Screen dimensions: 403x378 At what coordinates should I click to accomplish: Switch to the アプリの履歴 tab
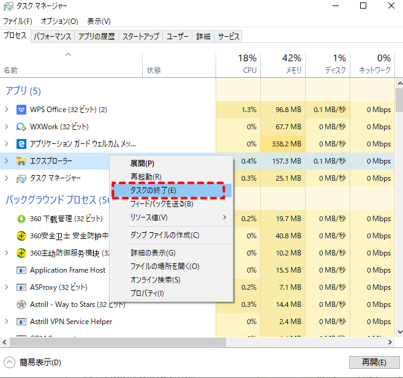pyautogui.click(x=97, y=37)
